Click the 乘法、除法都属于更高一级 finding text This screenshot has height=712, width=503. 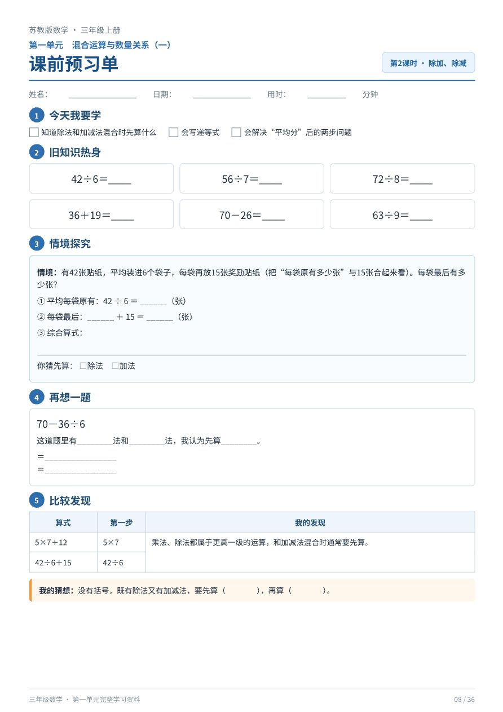[261, 542]
